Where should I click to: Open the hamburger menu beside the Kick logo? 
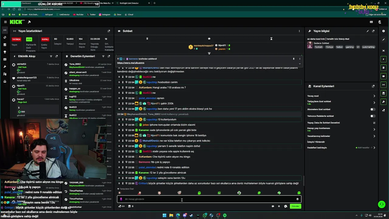[x=5, y=22]
